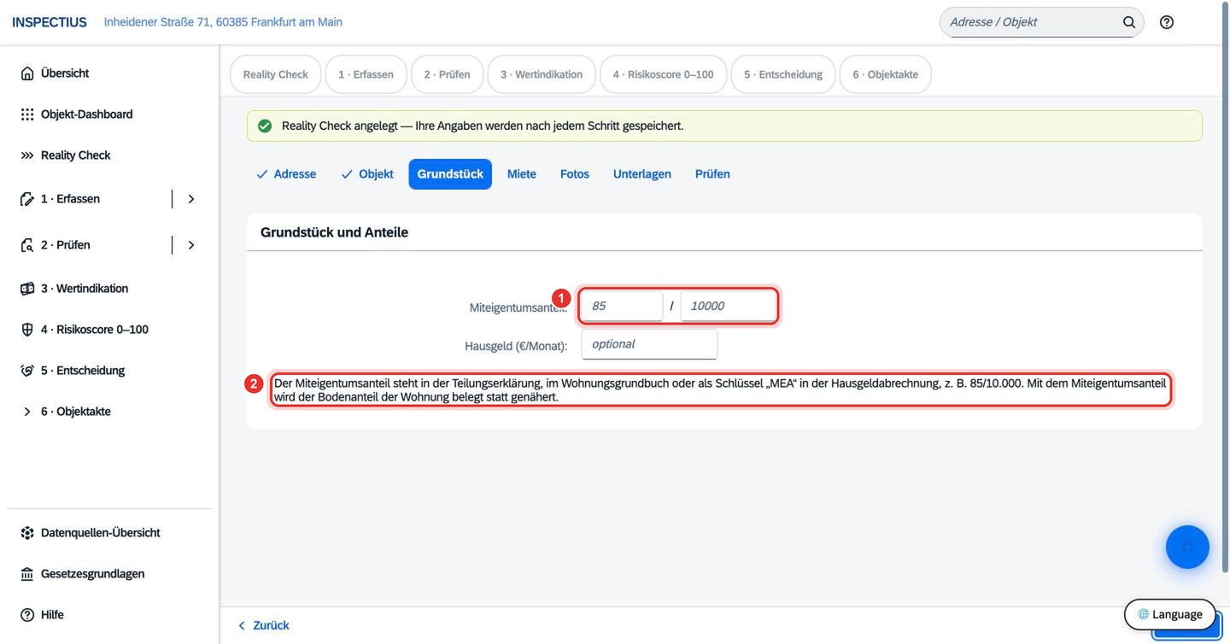Open the 6 · Objektakte top tab
This screenshot has height=644, width=1230.
885,74
